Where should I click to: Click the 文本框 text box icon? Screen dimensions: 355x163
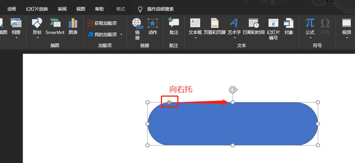(x=195, y=23)
